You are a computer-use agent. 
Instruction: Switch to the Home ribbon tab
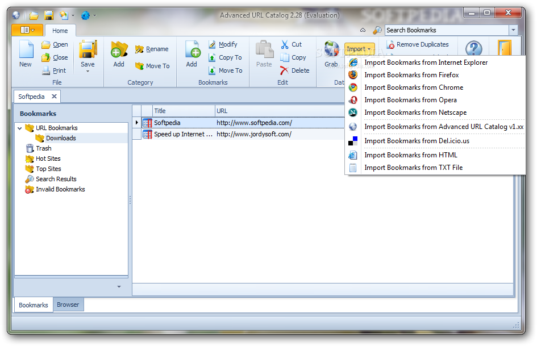60,31
